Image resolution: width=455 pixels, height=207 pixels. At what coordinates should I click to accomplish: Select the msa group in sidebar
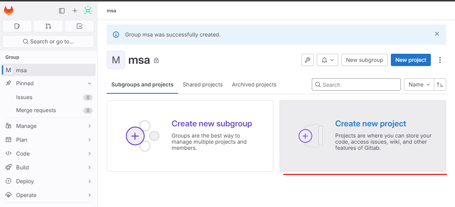[48, 70]
